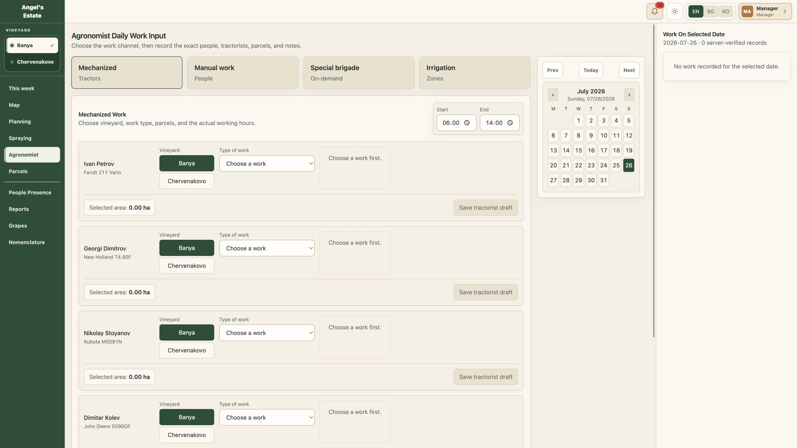Image resolution: width=797 pixels, height=448 pixels.
Task: Select Banya vineyard in sidebar
Action: [x=32, y=46]
